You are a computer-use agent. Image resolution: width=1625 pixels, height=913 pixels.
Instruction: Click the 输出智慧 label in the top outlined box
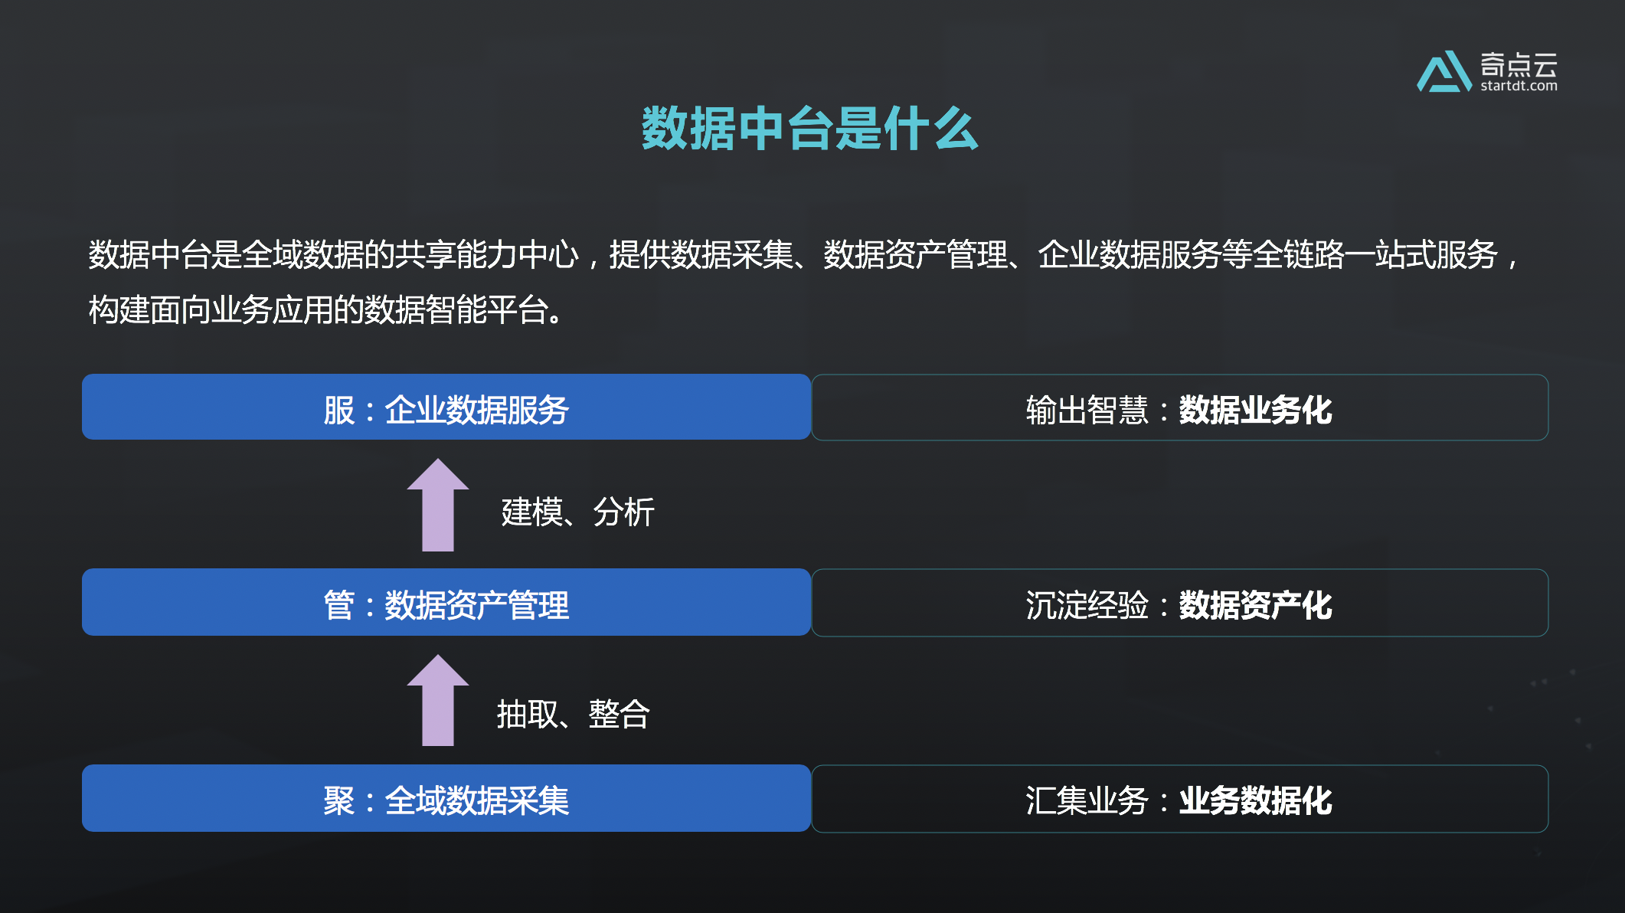pyautogui.click(x=1087, y=411)
